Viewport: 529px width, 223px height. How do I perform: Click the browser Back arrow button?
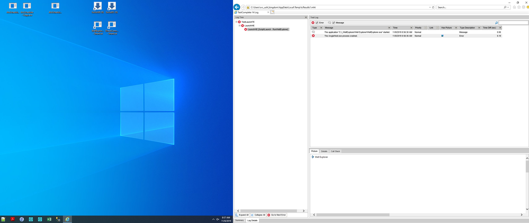[237, 7]
